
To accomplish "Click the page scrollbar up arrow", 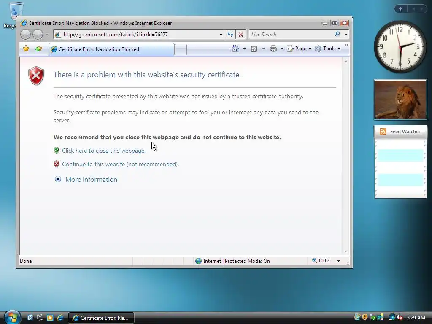I will tap(346, 61).
